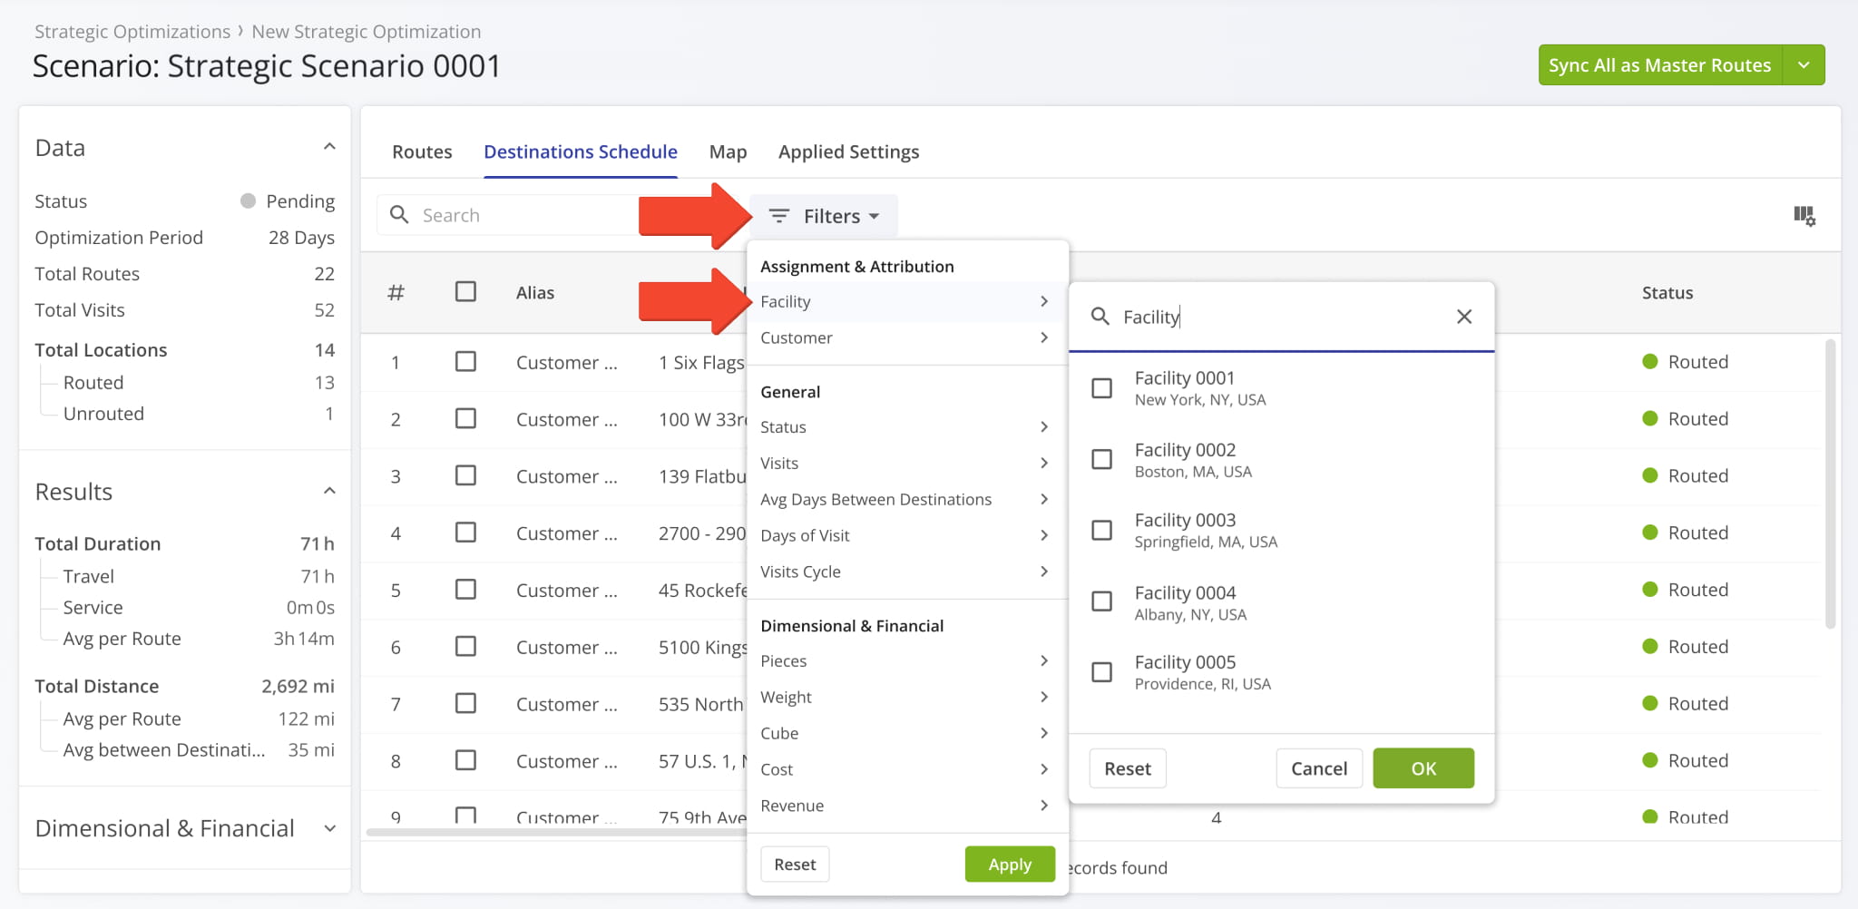The image size is (1858, 909).
Task: Expand the Dimensional & Financial panel
Action: click(328, 828)
